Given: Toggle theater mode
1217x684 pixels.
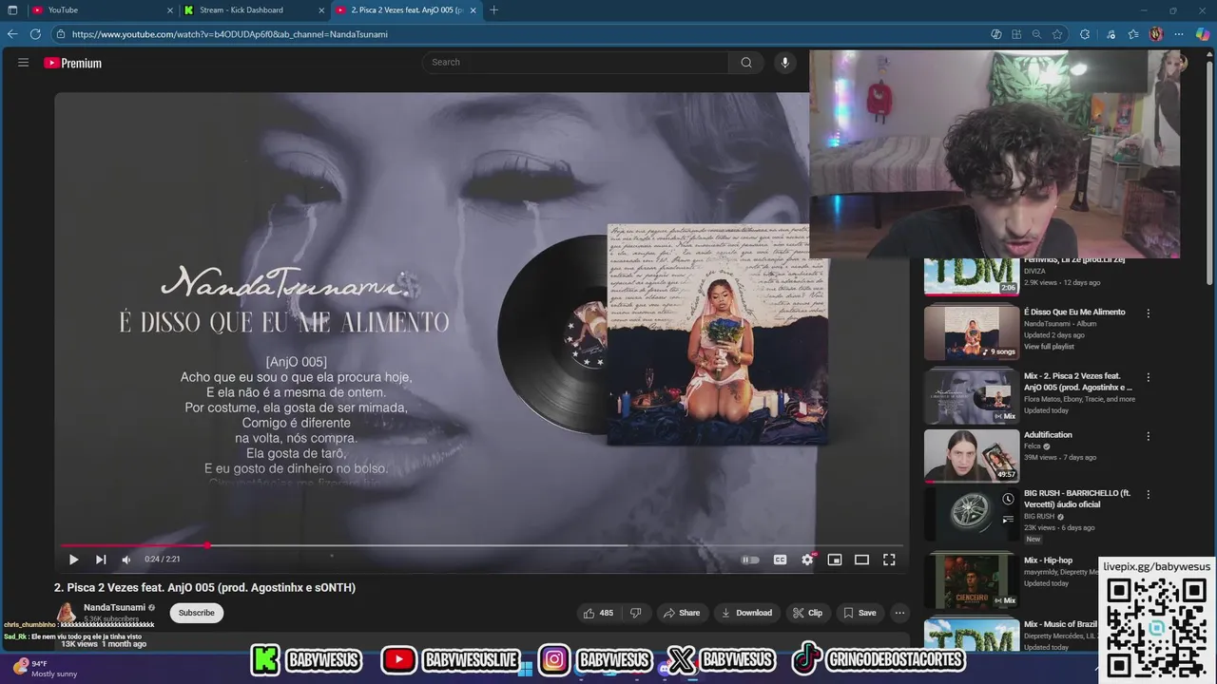Looking at the screenshot, I should click(861, 560).
